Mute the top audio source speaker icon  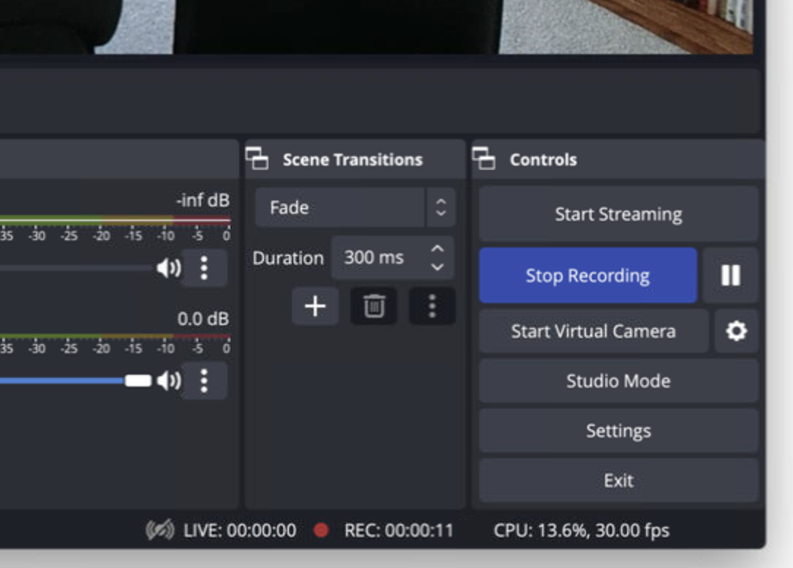pyautogui.click(x=170, y=268)
